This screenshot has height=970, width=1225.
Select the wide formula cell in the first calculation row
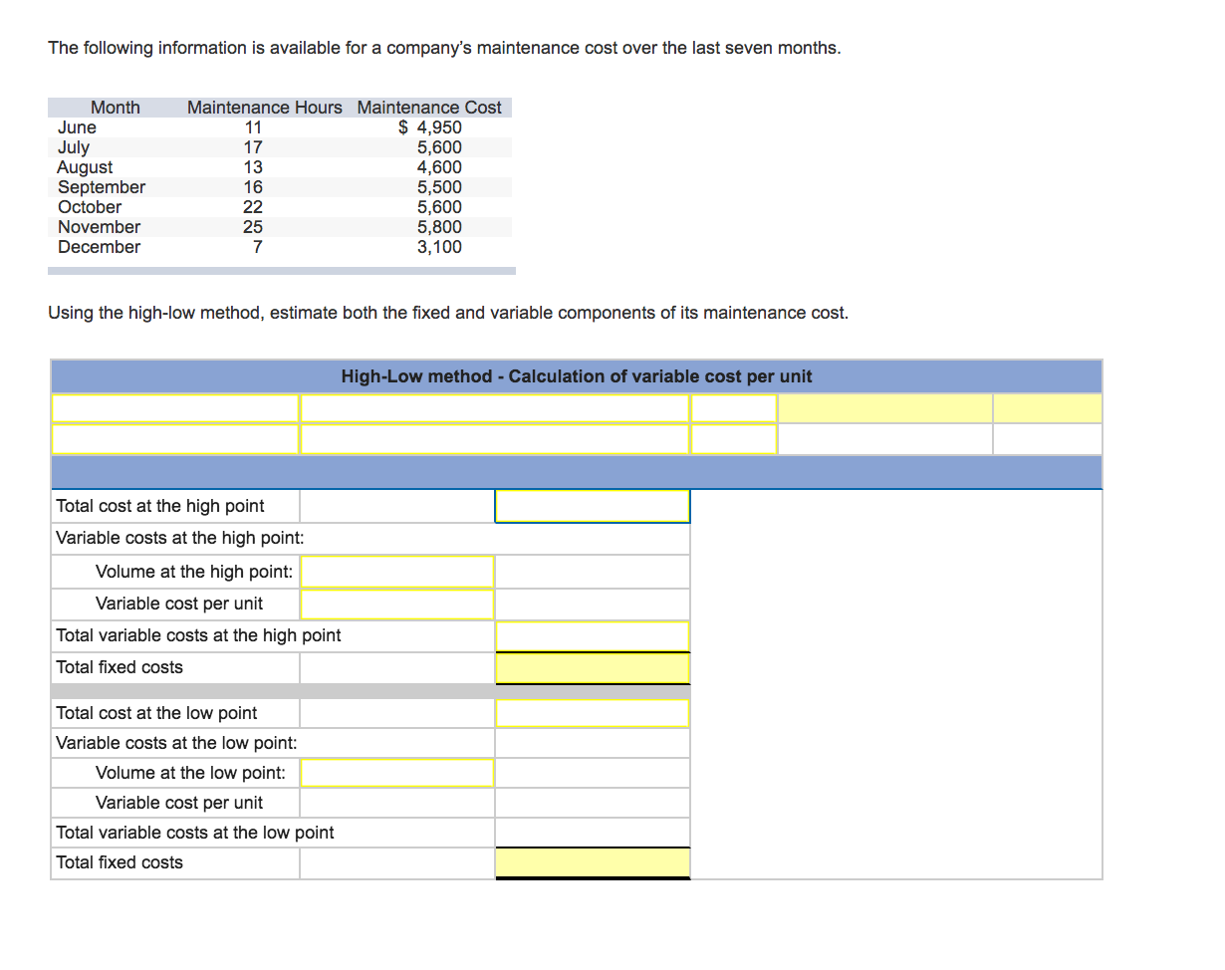click(x=493, y=408)
